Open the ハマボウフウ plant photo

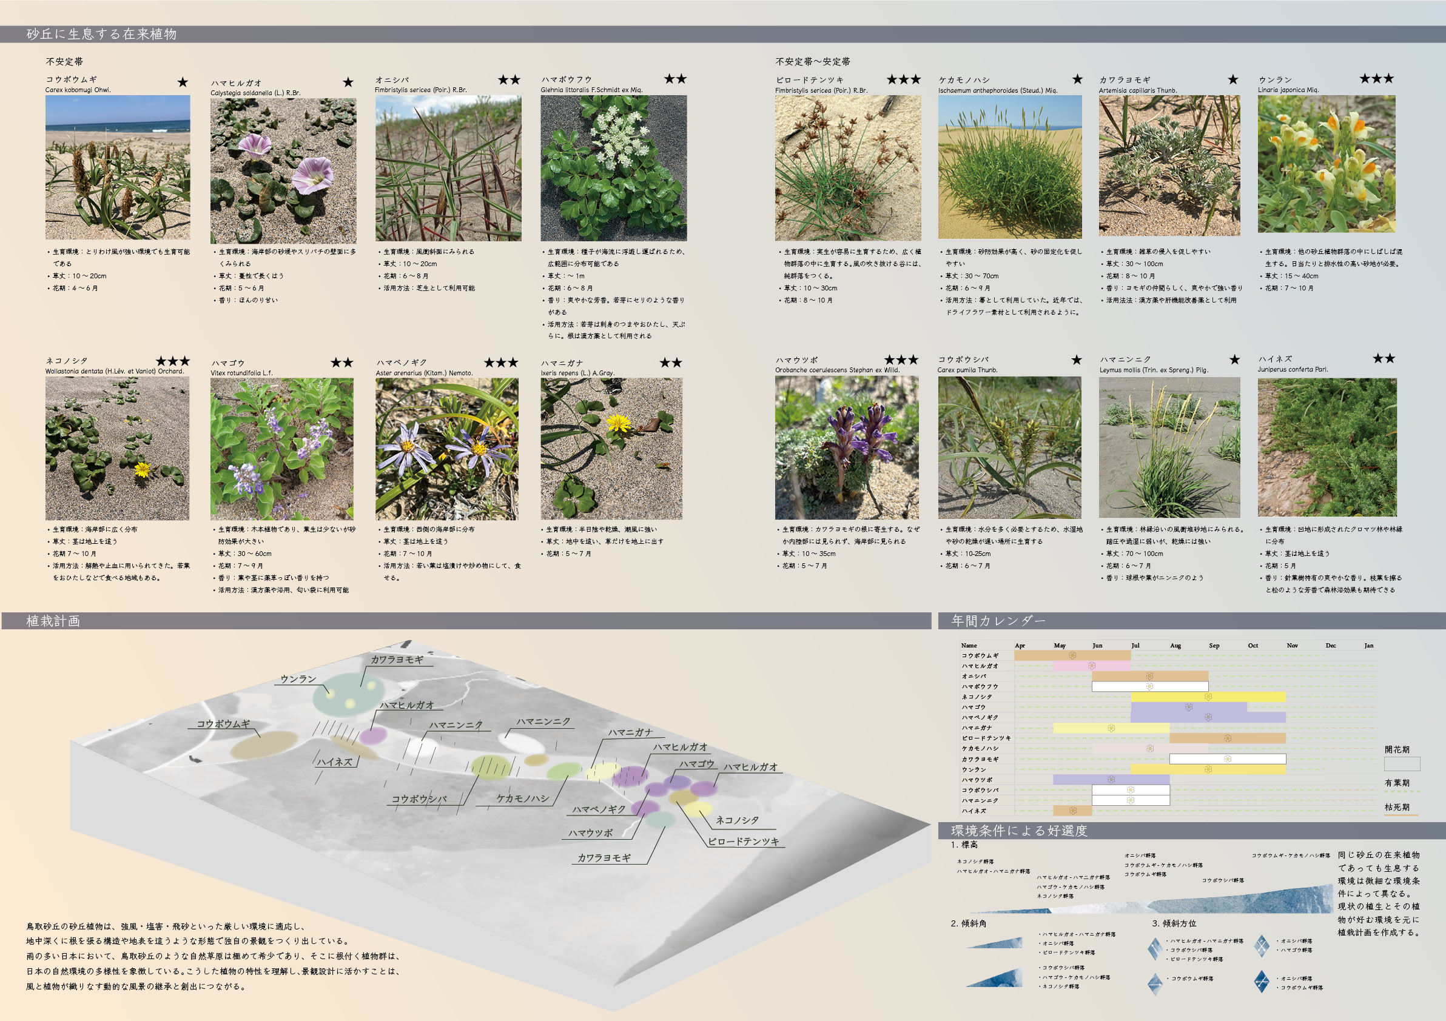[613, 168]
